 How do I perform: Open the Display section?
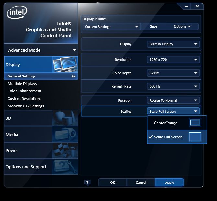[x=41, y=65]
